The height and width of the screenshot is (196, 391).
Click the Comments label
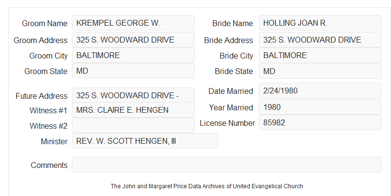(x=49, y=165)
